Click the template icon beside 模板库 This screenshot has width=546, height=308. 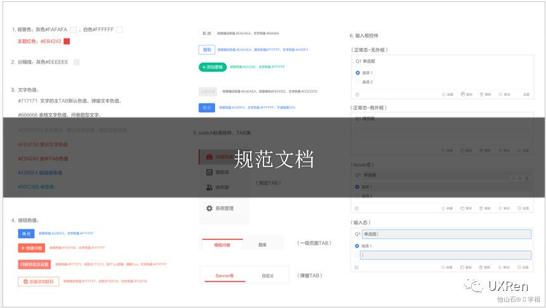point(210,172)
